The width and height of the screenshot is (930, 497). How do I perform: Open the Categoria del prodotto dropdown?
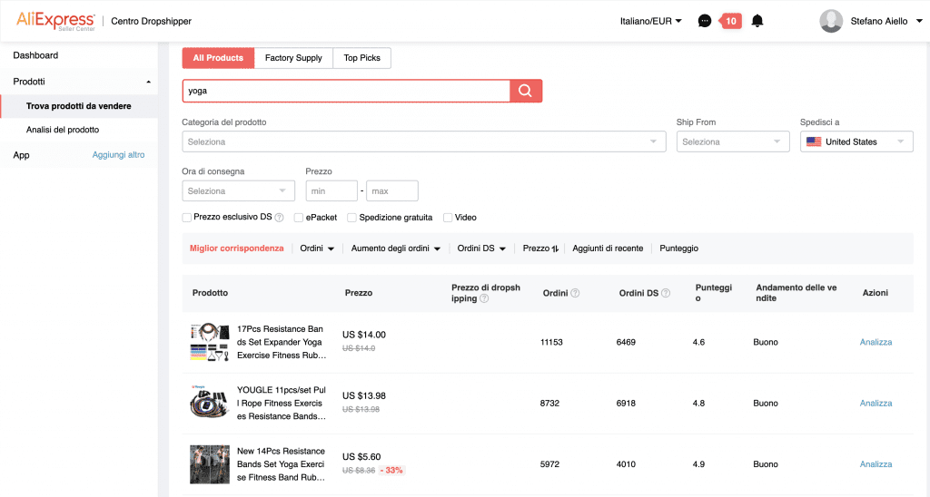(423, 142)
